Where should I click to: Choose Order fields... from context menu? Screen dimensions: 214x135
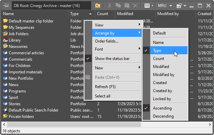tap(107, 41)
